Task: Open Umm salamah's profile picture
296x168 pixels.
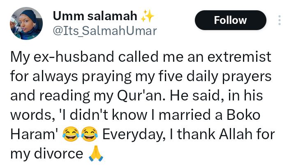Action: point(25,25)
